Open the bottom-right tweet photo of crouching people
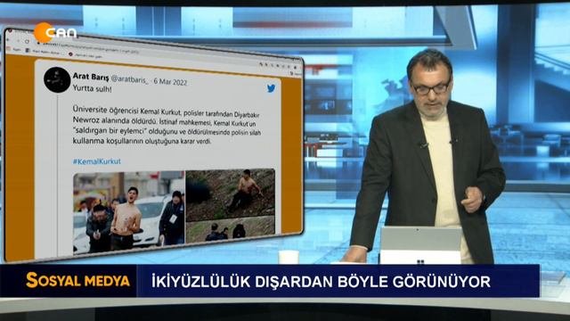Viewport: 570px width, 321px height. [x=230, y=229]
